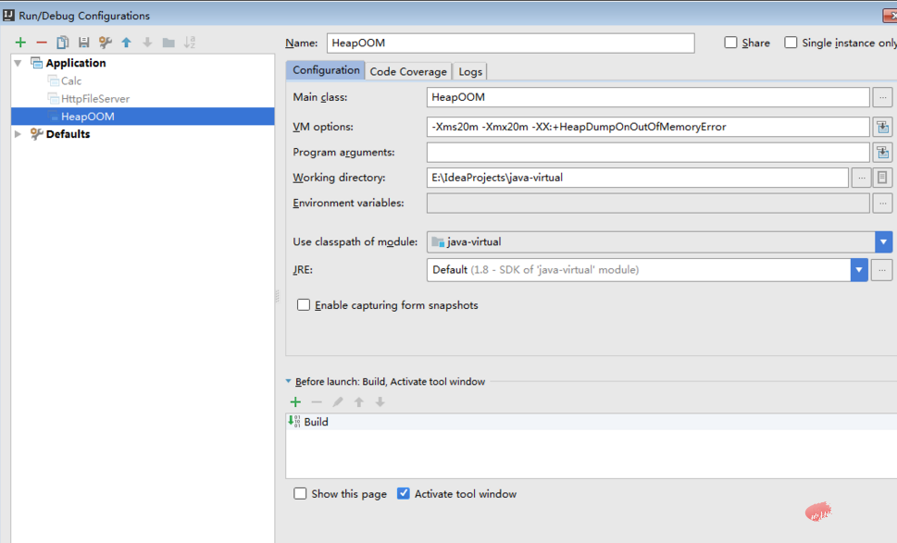Remove the selected configuration
The height and width of the screenshot is (543, 897).
(42, 43)
